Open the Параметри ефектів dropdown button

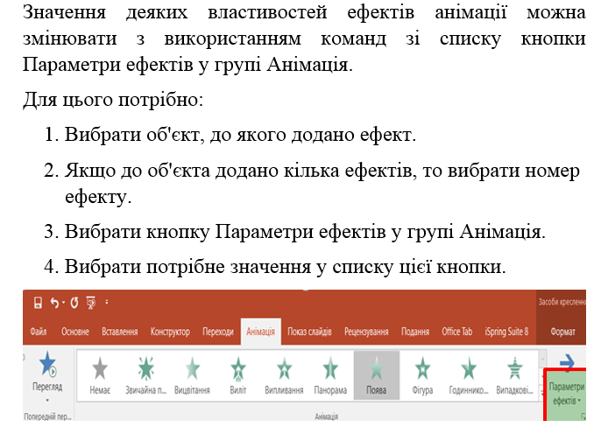pyautogui.click(x=566, y=394)
